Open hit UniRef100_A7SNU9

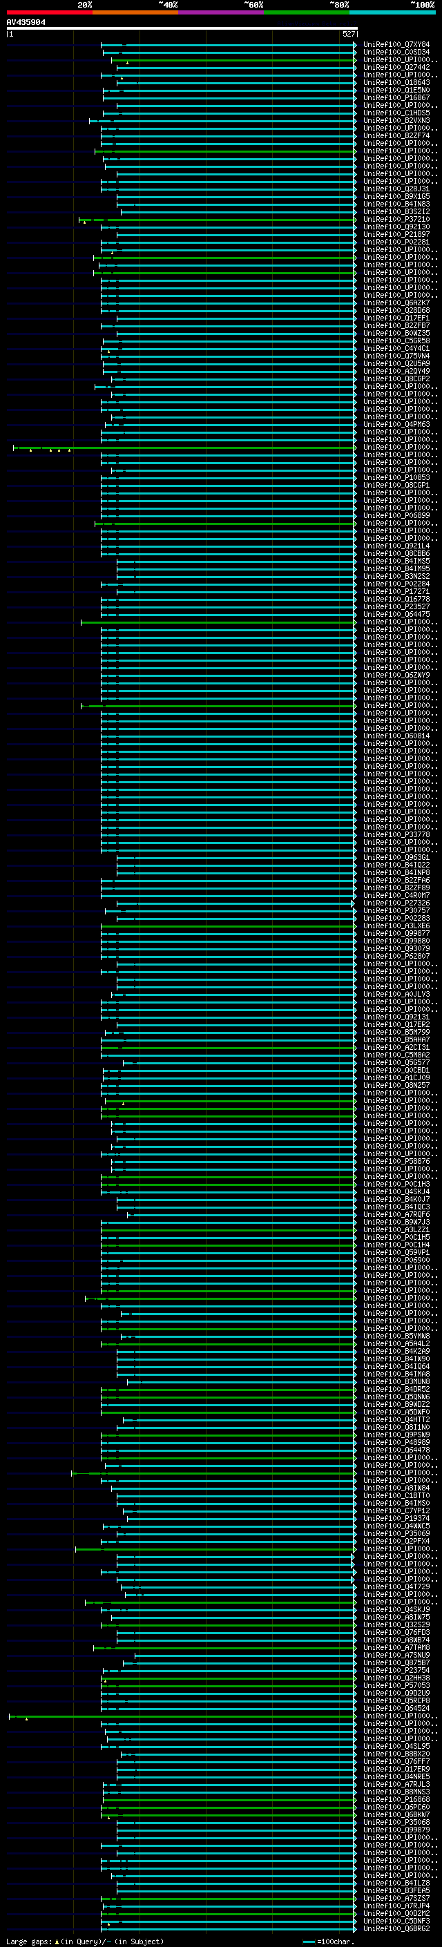click(x=396, y=1656)
